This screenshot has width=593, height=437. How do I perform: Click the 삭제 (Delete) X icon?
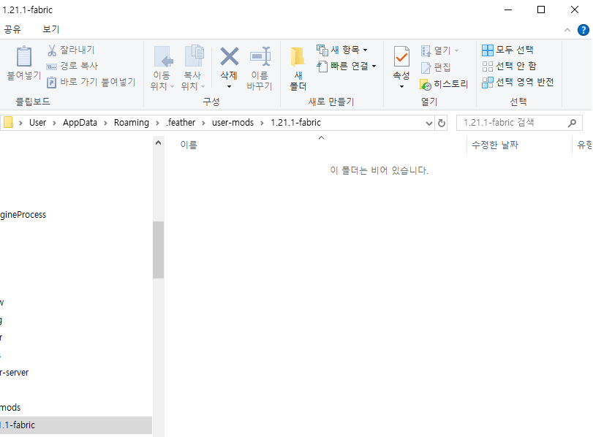pos(229,56)
